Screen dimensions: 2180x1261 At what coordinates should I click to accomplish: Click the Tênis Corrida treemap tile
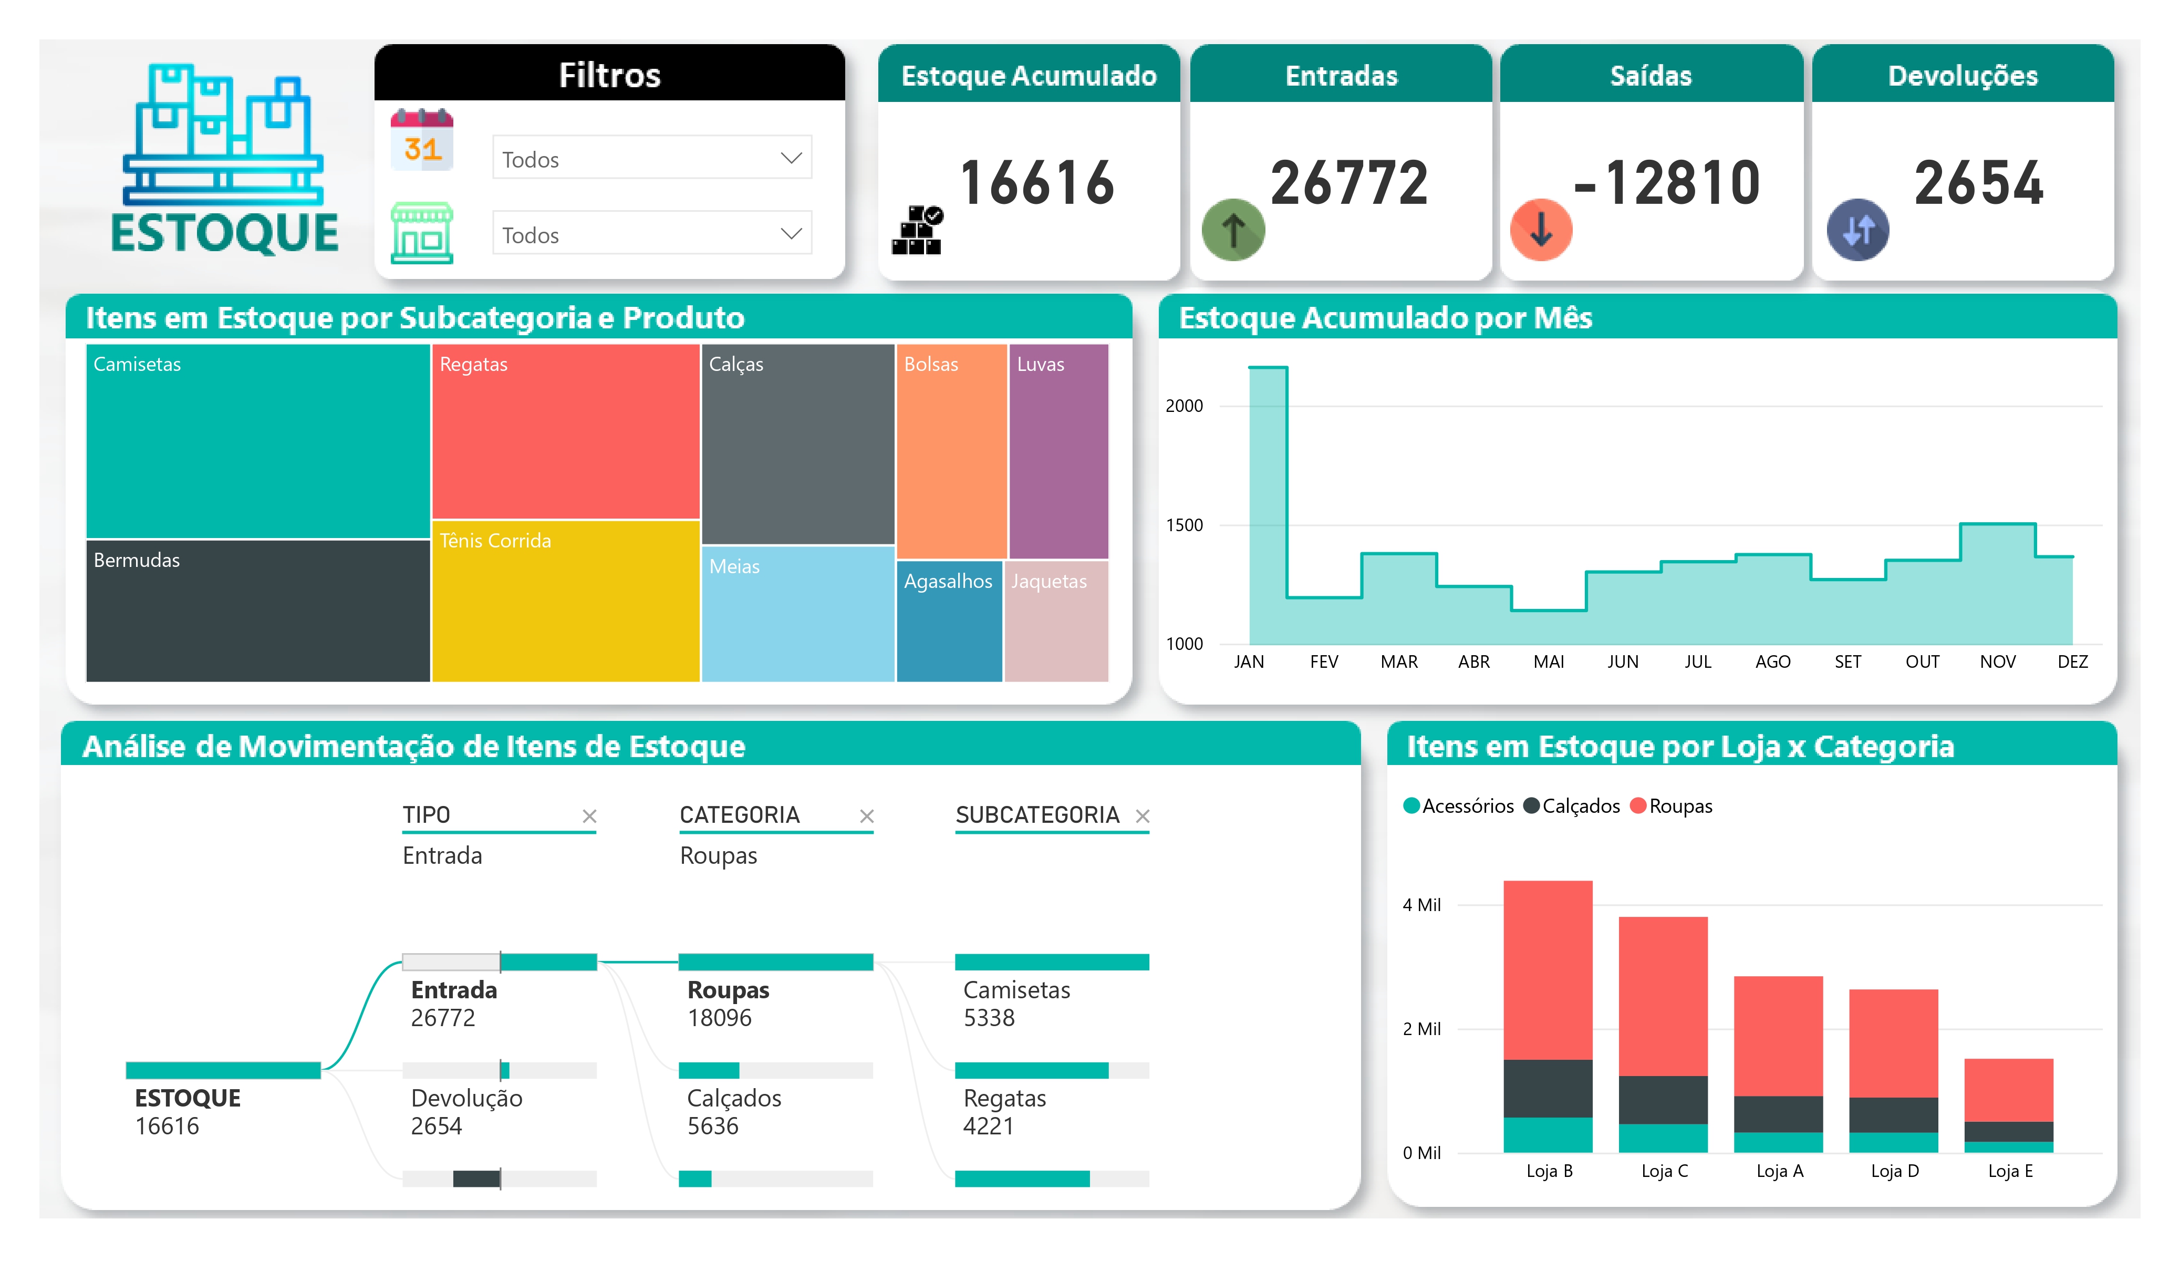[x=565, y=602]
